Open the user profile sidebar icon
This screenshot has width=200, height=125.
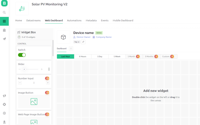tap(4, 122)
